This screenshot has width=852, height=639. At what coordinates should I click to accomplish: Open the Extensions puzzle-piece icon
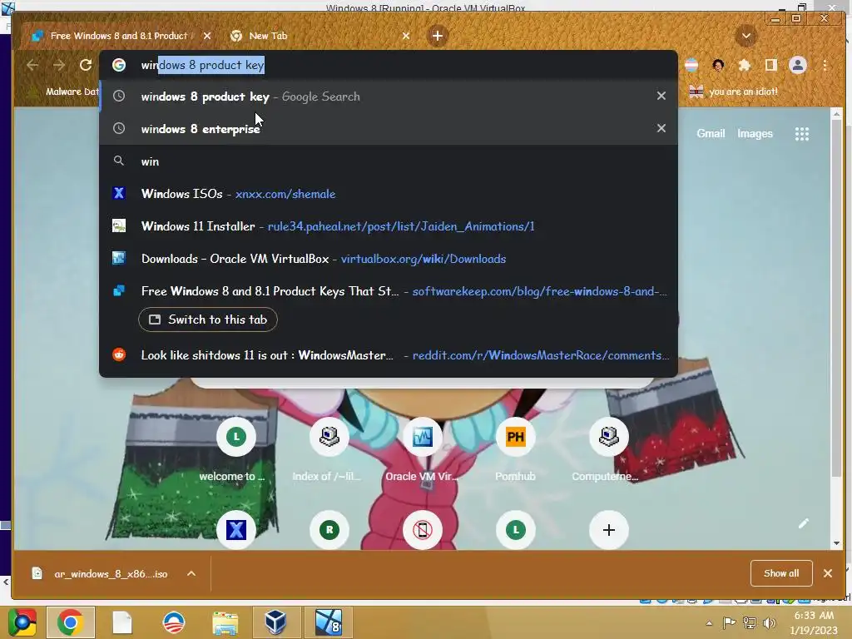[x=745, y=65]
